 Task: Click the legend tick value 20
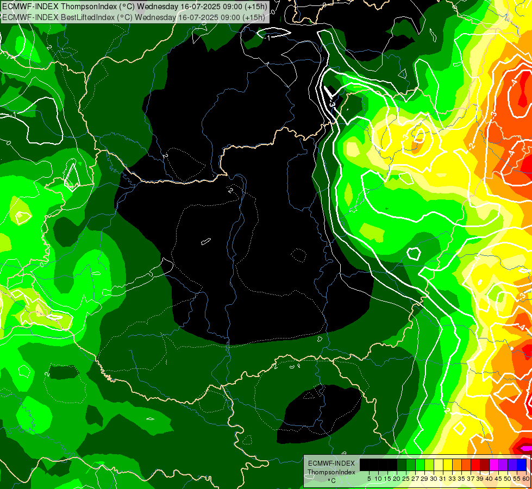[397, 479]
